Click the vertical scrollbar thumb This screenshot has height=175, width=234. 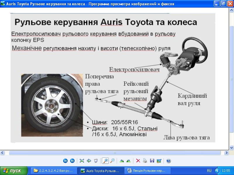coord(231,79)
